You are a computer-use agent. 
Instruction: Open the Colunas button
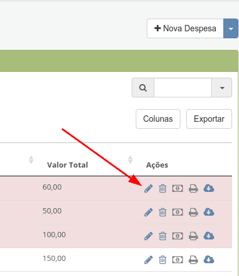(158, 119)
